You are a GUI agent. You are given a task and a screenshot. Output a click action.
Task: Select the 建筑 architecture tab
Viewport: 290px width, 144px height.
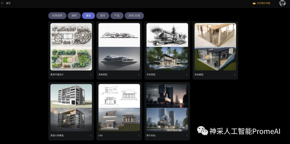coord(88,16)
